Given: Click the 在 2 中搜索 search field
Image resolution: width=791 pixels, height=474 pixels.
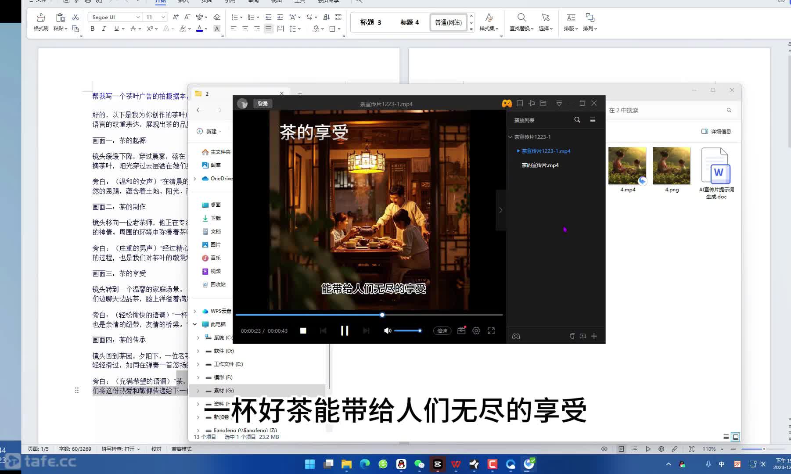Looking at the screenshot, I should click(670, 110).
